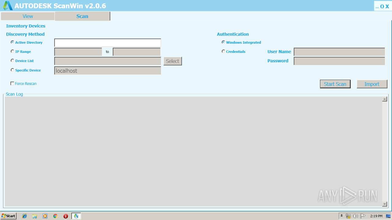Screen dimensions: 392x220
Task: Click the Device List path field
Action: pos(107,61)
